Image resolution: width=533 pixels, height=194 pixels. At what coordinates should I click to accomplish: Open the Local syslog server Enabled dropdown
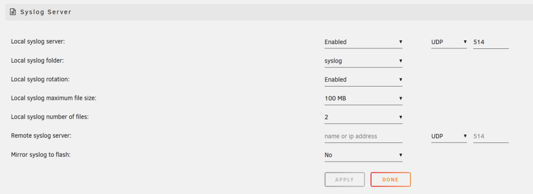(x=364, y=42)
